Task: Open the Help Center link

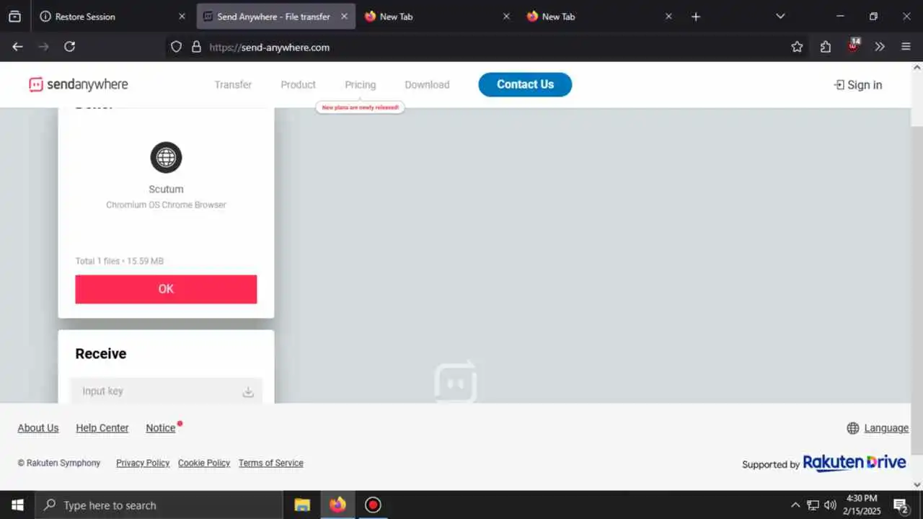Action: (102, 427)
